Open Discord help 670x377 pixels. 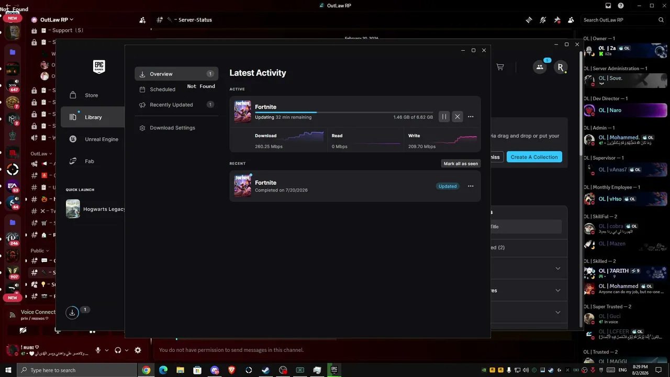621,6
